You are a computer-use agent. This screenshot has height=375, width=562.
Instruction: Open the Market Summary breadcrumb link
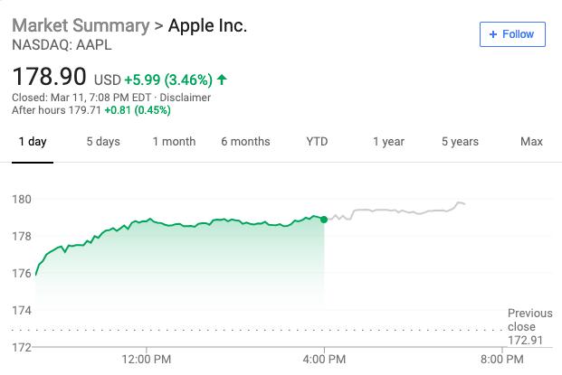click(80, 25)
